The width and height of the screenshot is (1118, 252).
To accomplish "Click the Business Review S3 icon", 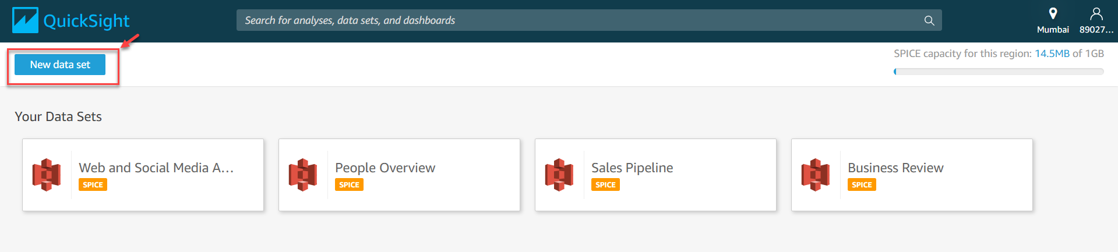I will [x=816, y=175].
